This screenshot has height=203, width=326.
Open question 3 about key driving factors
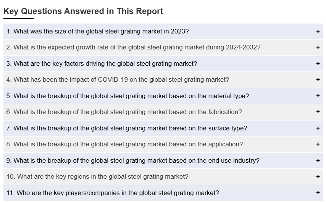pos(102,63)
